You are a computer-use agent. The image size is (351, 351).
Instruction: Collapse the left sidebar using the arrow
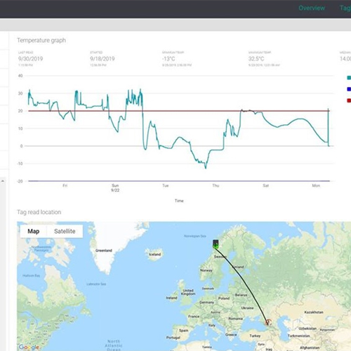coord(3,181)
